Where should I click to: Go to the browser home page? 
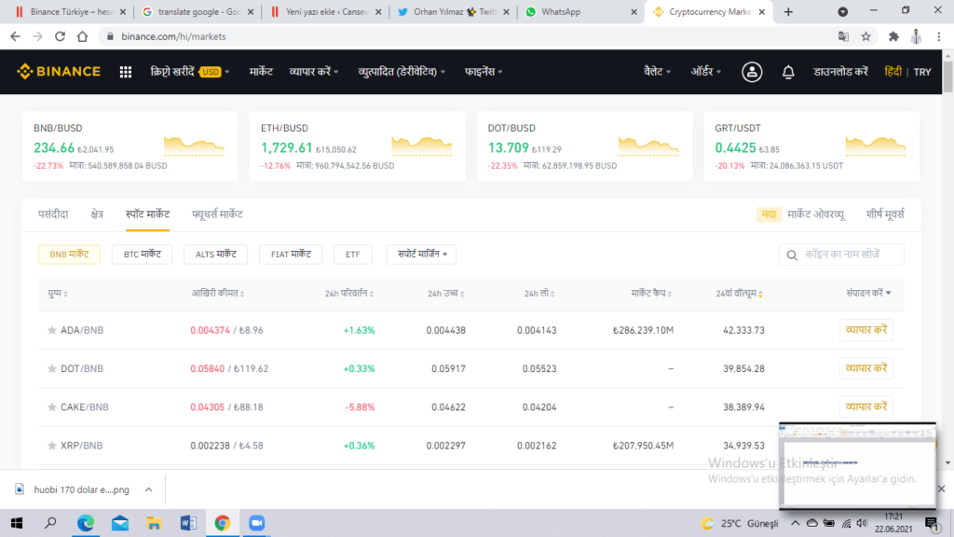(82, 36)
